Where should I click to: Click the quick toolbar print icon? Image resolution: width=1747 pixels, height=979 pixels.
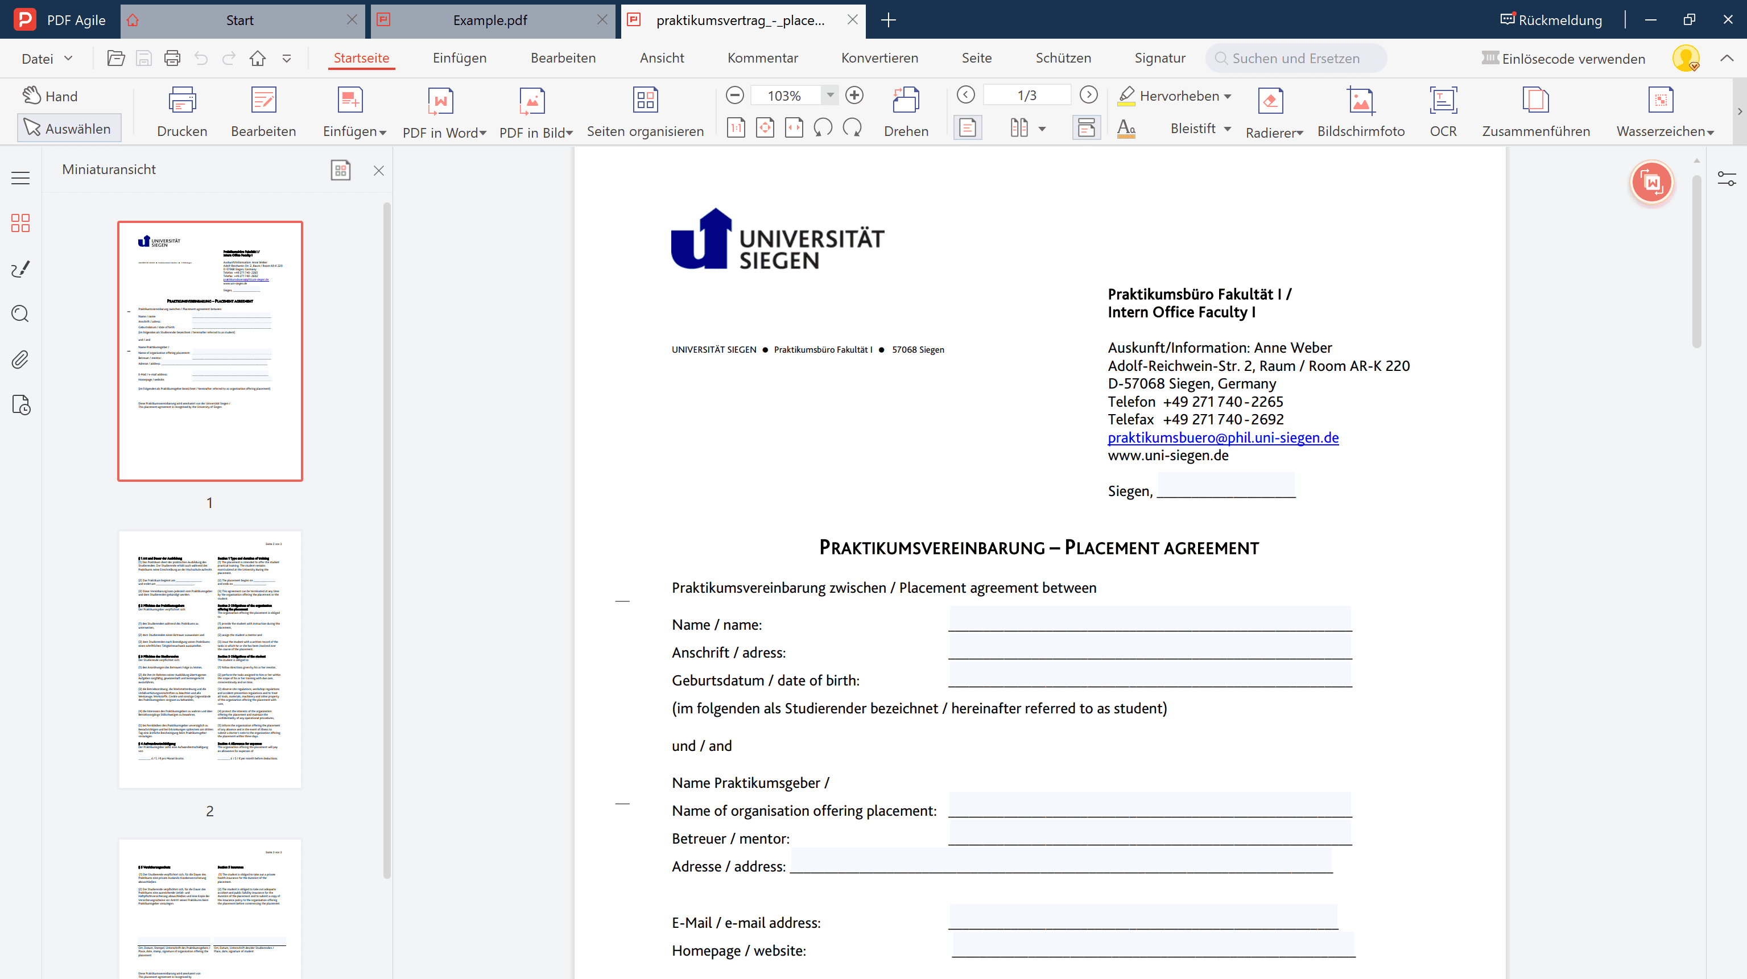tap(172, 58)
